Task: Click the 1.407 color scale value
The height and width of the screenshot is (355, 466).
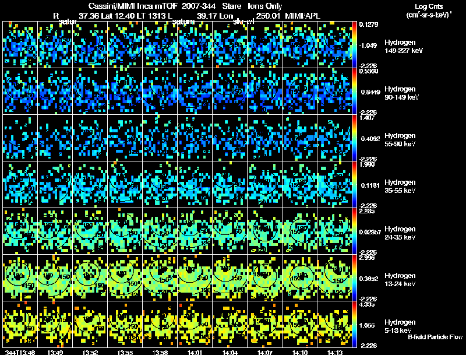Action: pos(367,118)
